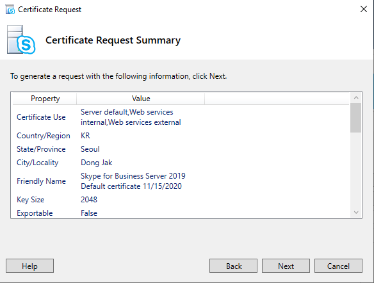Viewport: 374px width, 283px height.
Task: Cancel the certificate request
Action: [338, 266]
